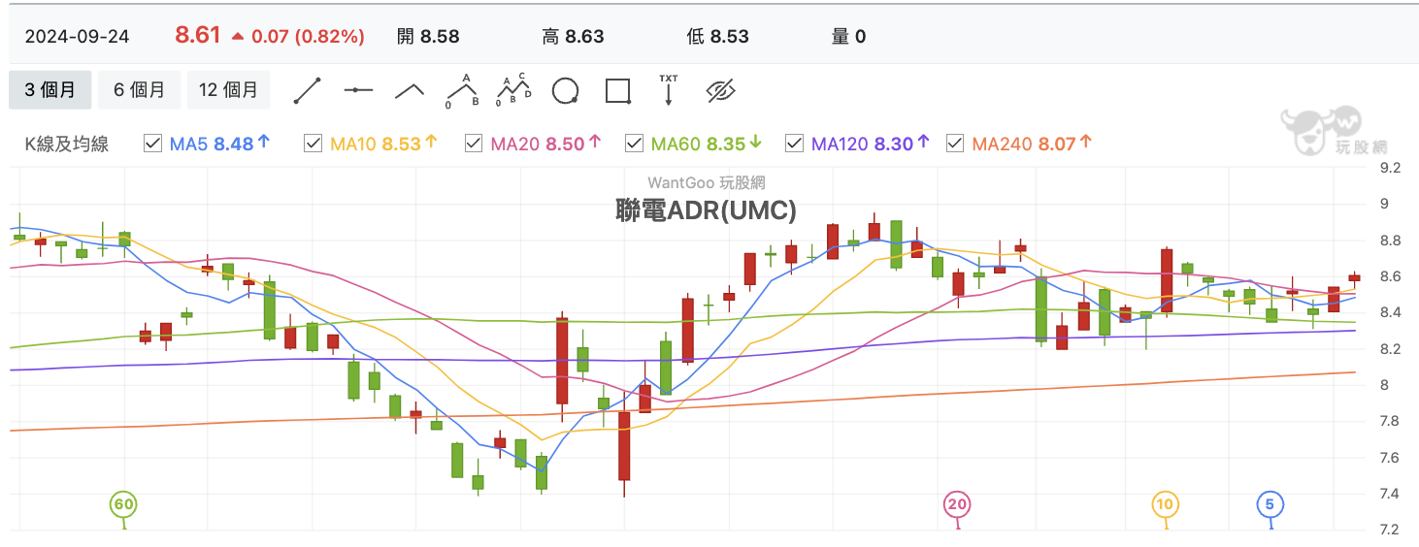Click the blue 5 marker on timeline
This screenshot has height=547, width=1419.
1270,504
